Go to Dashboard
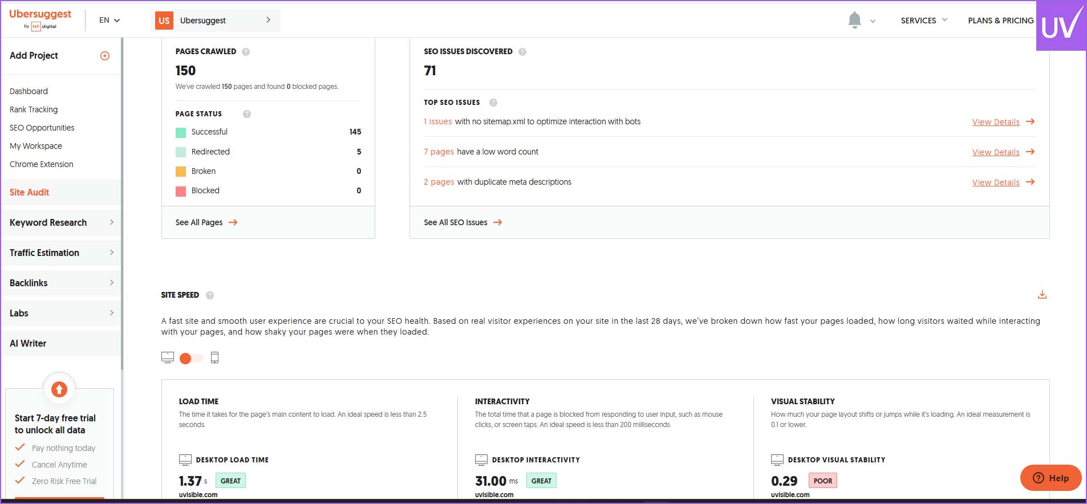The image size is (1087, 504). click(29, 91)
